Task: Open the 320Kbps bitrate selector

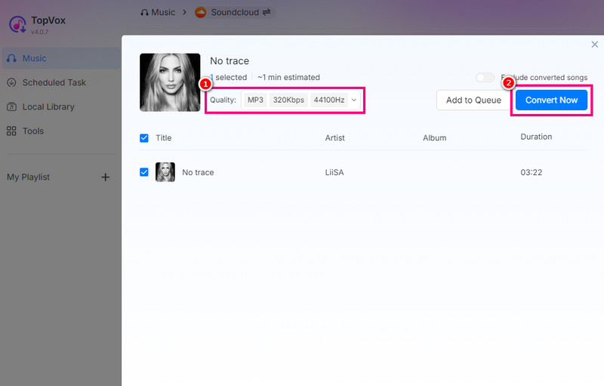Action: (x=288, y=100)
